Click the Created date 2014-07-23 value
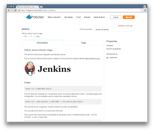154x131 pixels. coord(113,49)
